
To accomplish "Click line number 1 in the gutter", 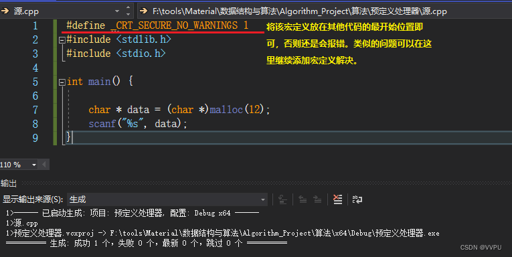I will coord(35,26).
